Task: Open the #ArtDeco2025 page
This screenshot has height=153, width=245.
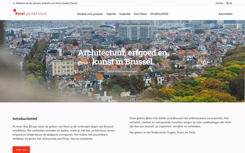Action: [x=159, y=14]
